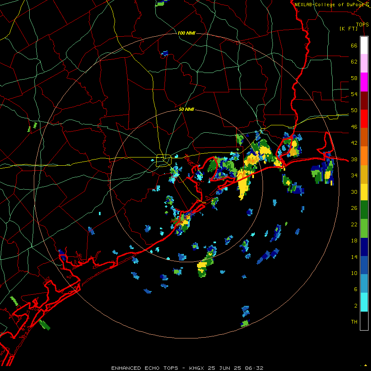Screen dimensions: 371x371
Task: Select the navy blue legend swatch
Action: point(364,247)
